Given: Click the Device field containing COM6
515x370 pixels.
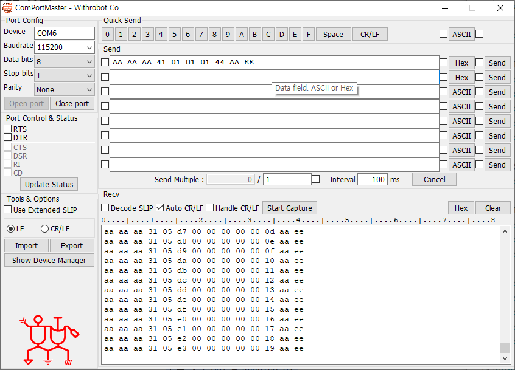Looking at the screenshot, I should 65,33.
